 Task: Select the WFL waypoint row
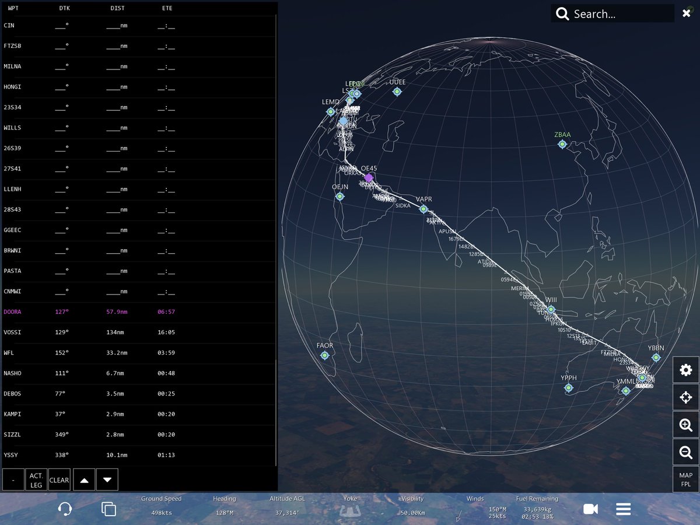point(138,353)
